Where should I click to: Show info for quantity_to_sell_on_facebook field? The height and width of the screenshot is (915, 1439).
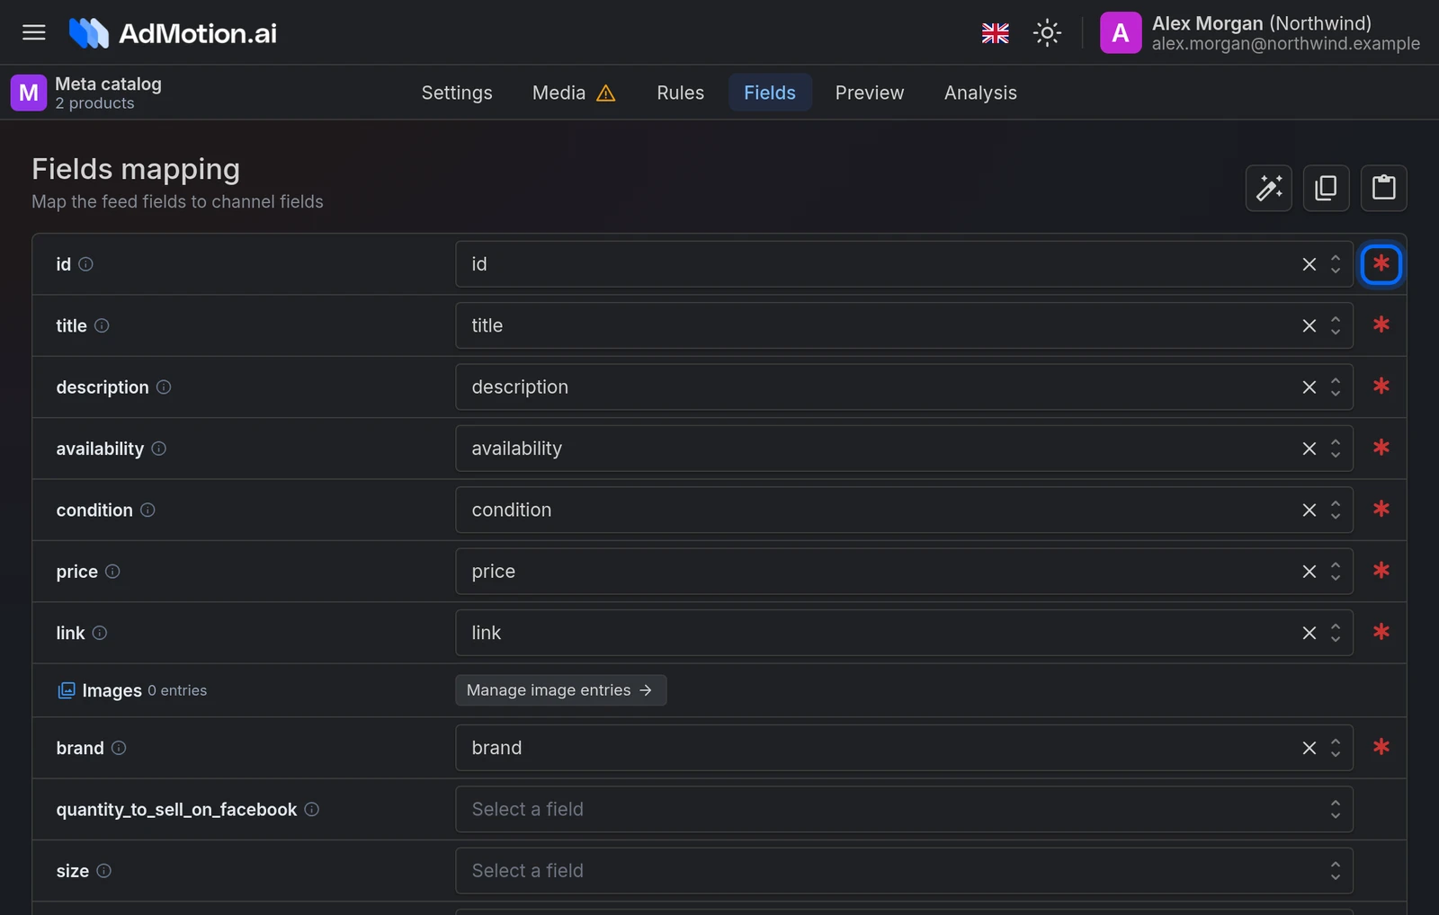coord(311,809)
